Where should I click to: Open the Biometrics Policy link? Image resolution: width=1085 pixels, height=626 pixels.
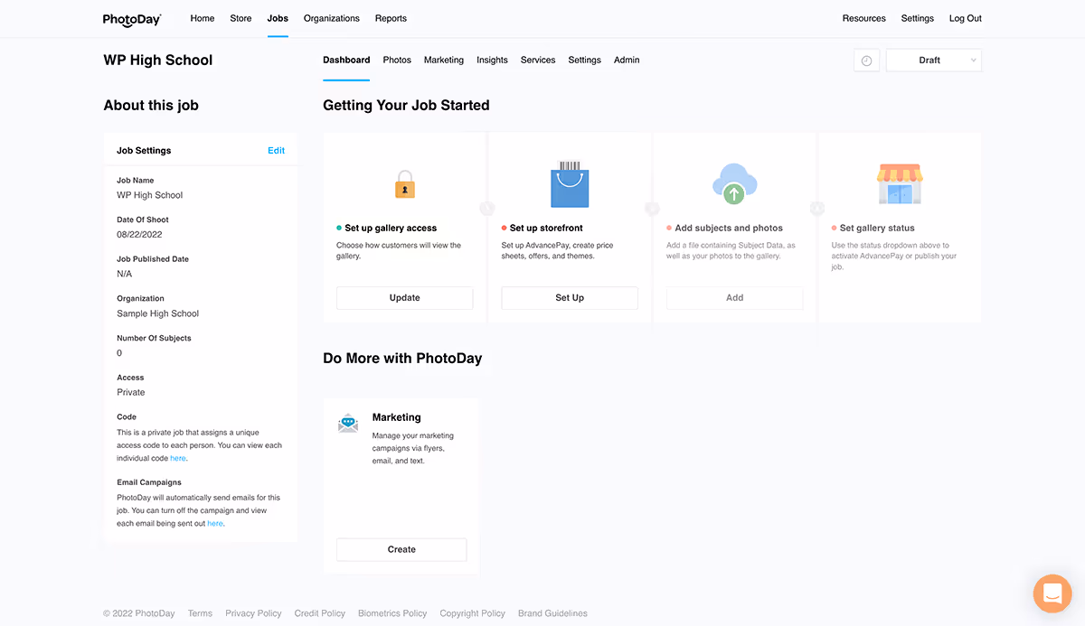point(392,613)
